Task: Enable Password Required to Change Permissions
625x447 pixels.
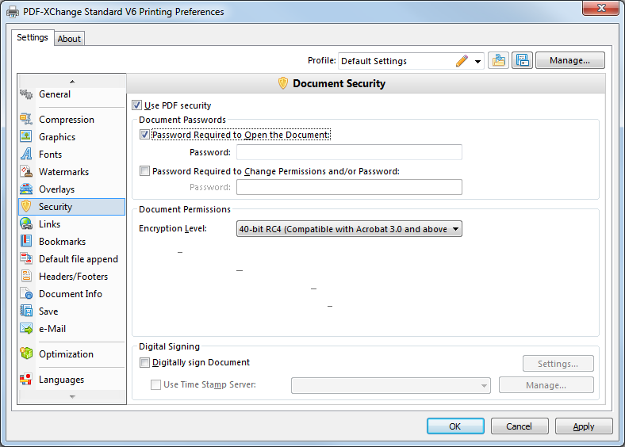Action: (x=144, y=171)
